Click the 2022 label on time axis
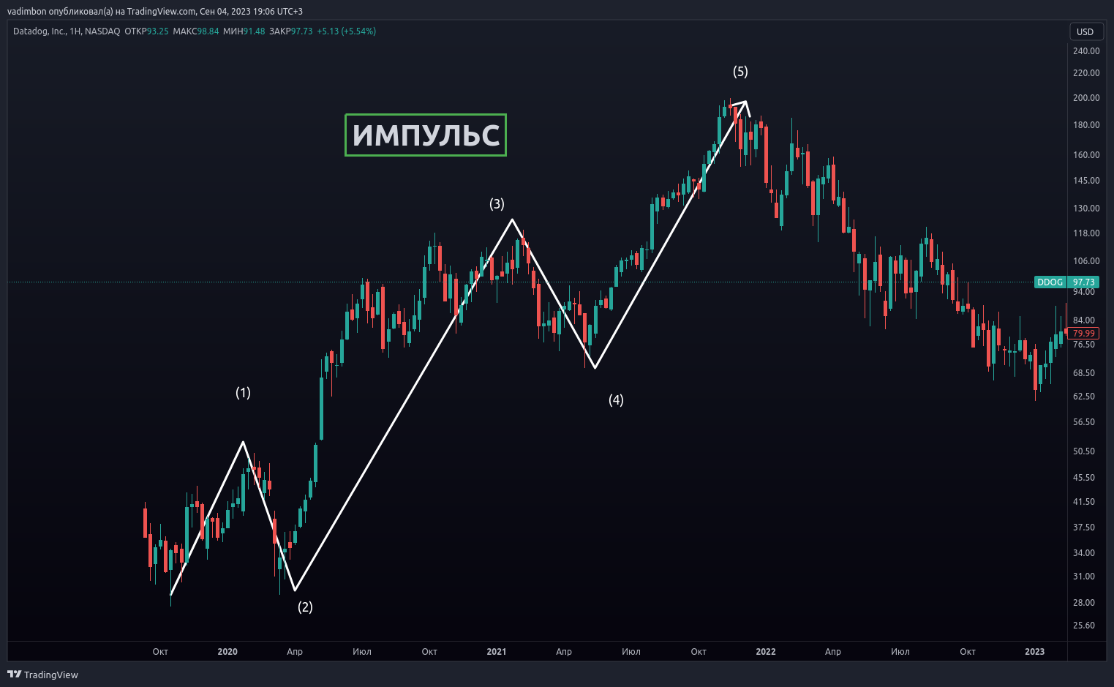 [x=766, y=651]
